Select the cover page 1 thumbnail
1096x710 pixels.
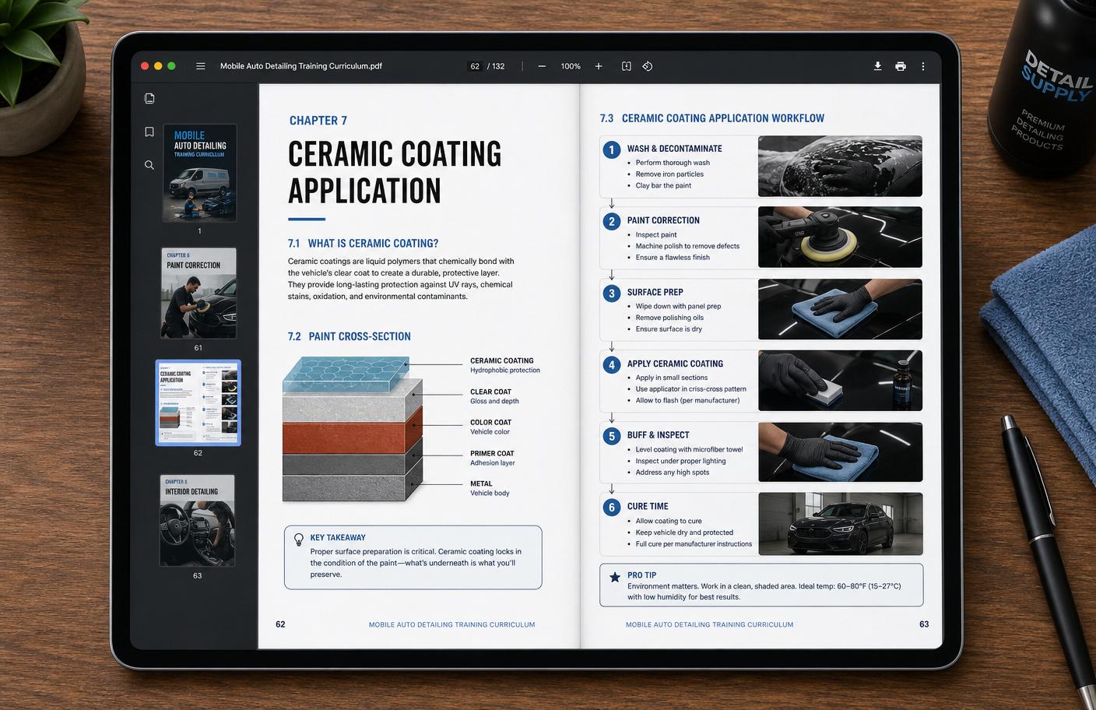click(x=200, y=173)
